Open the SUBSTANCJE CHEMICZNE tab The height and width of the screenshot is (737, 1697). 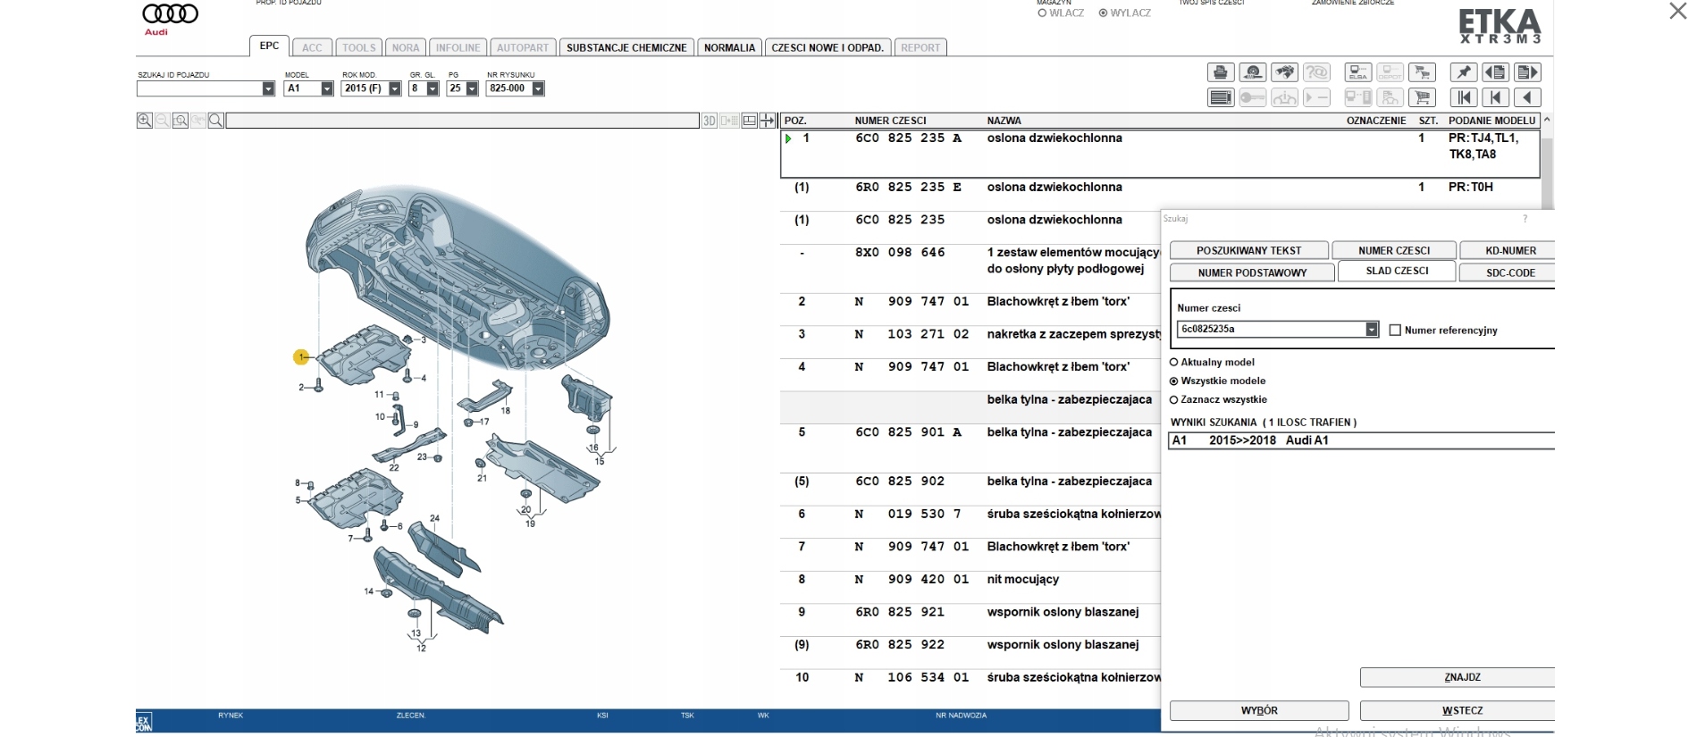626,47
